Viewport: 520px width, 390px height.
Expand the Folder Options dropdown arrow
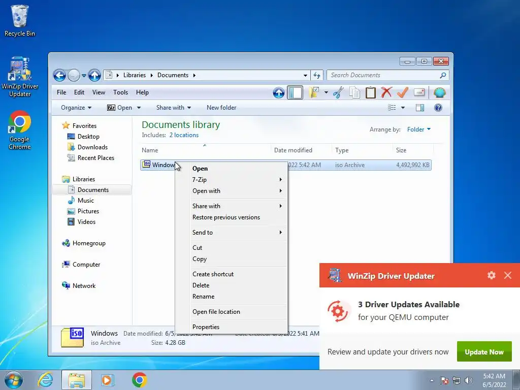pos(326,92)
